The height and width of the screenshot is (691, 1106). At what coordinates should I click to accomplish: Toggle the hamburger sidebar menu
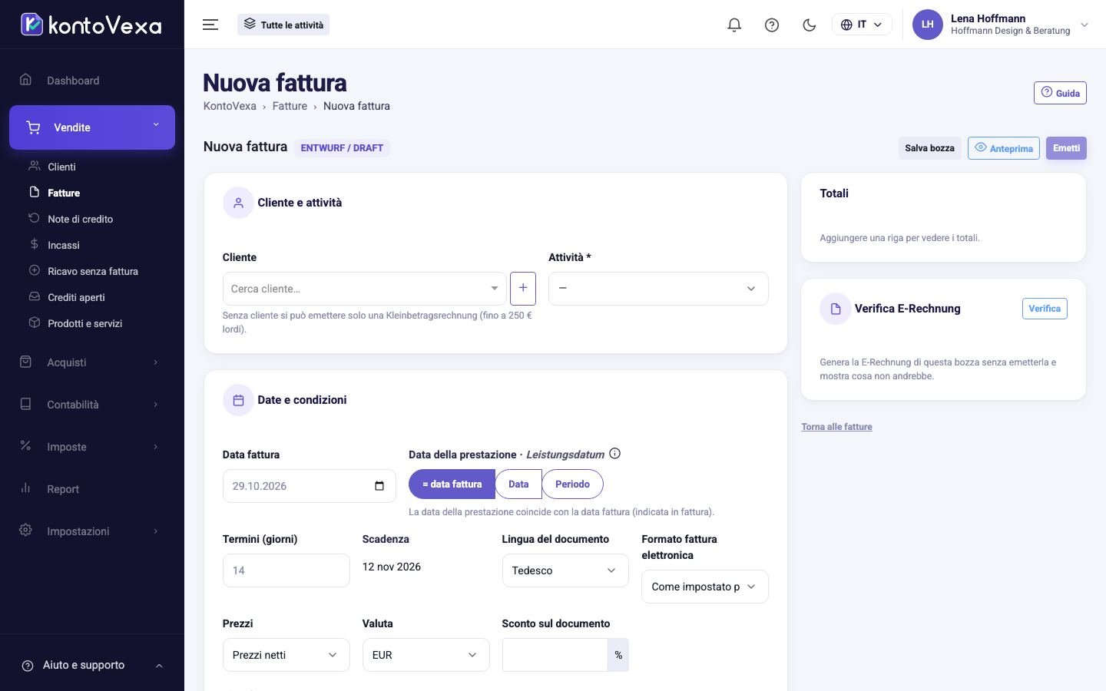210,25
